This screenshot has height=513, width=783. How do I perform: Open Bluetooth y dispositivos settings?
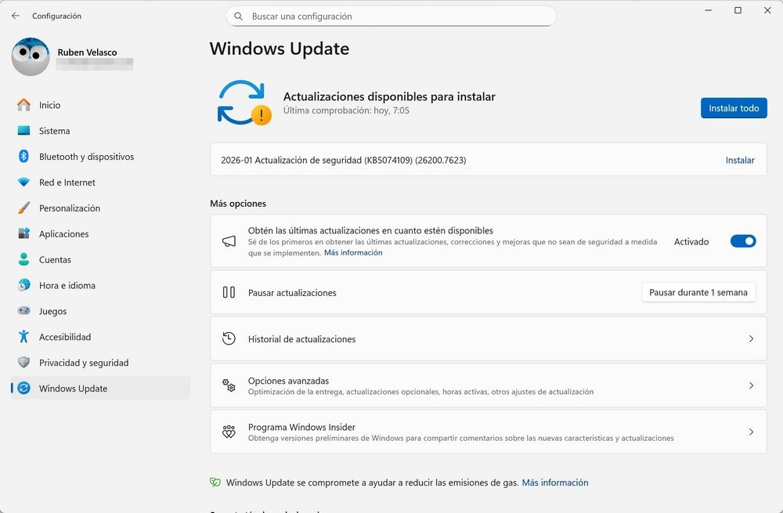23,157
